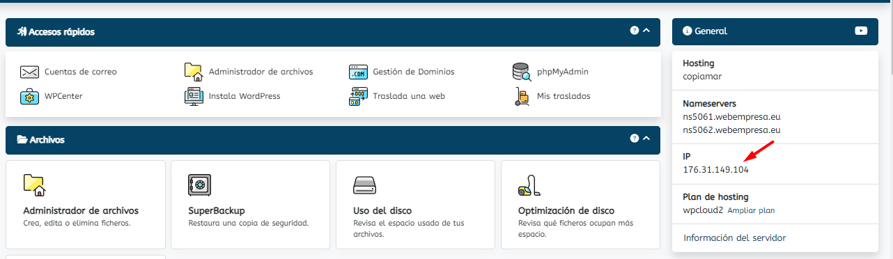Click the Traslada una web icon
The height and width of the screenshot is (259, 893).
pyautogui.click(x=358, y=96)
